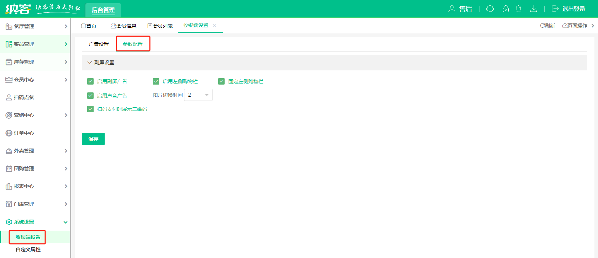Image resolution: width=598 pixels, height=258 pixels.
Task: Switch to the 会员列表 page tab
Action: [x=160, y=26]
